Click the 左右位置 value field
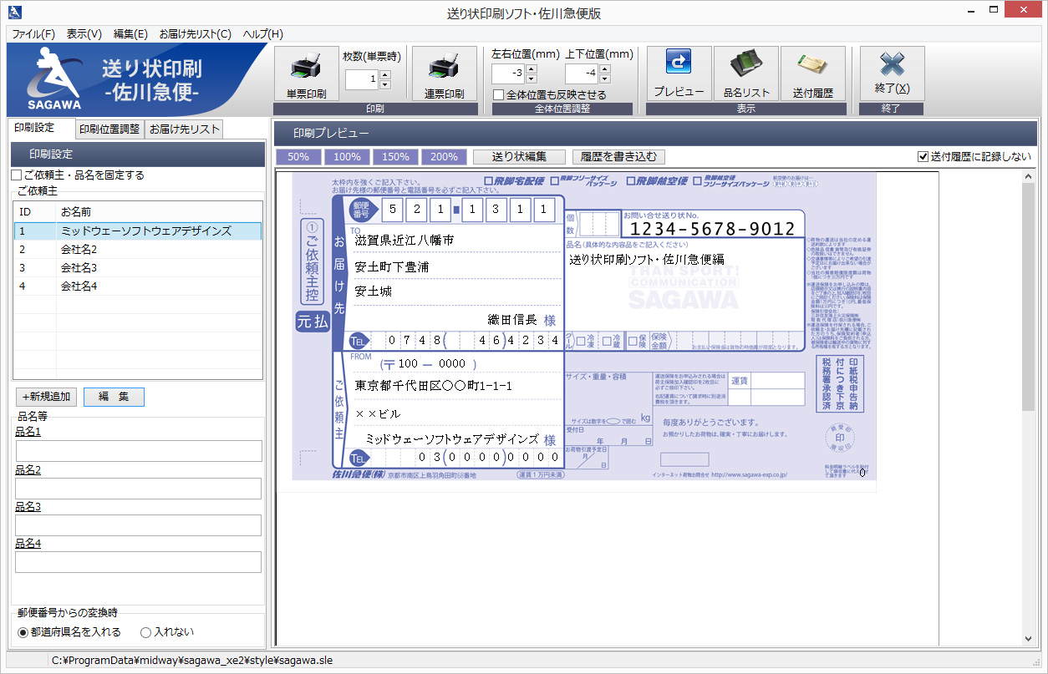1048x674 pixels. tap(508, 73)
